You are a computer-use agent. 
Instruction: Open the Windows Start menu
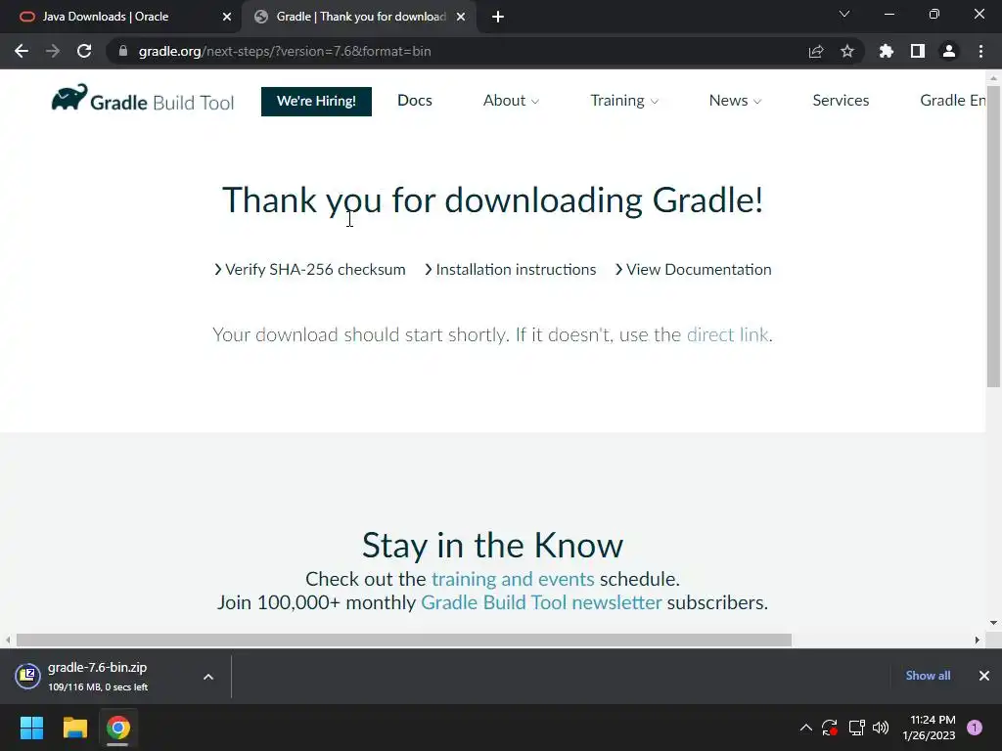tap(31, 728)
